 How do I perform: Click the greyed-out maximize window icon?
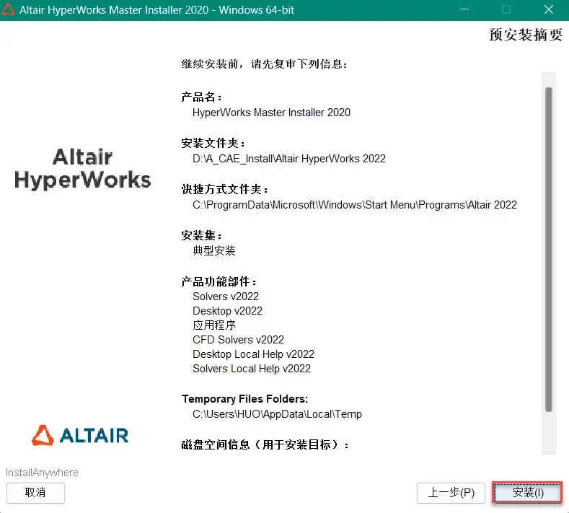506,9
